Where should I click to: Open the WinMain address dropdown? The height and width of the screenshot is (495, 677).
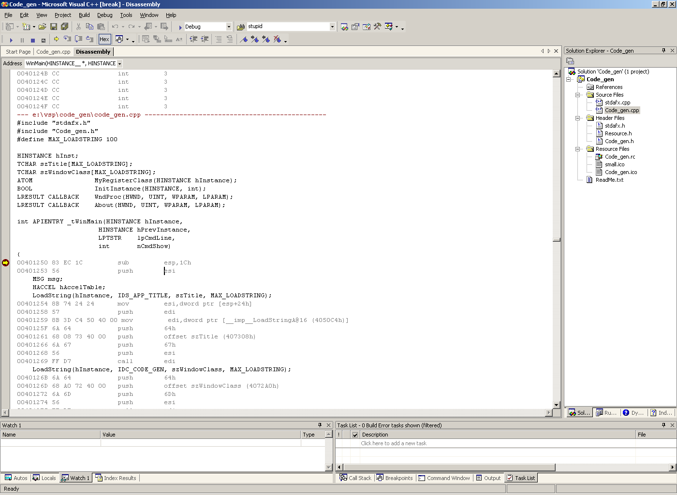[x=119, y=63]
